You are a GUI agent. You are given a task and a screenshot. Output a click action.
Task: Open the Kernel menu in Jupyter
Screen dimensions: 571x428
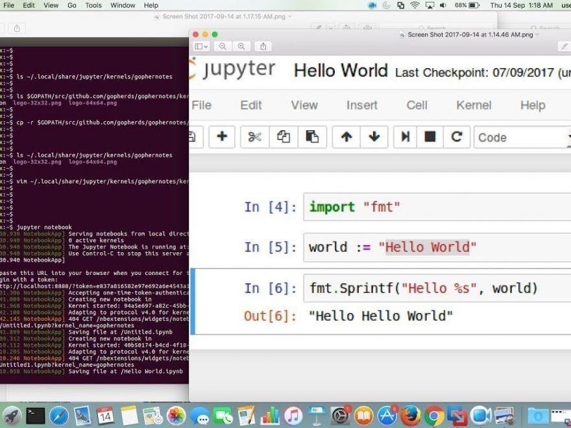(x=474, y=105)
